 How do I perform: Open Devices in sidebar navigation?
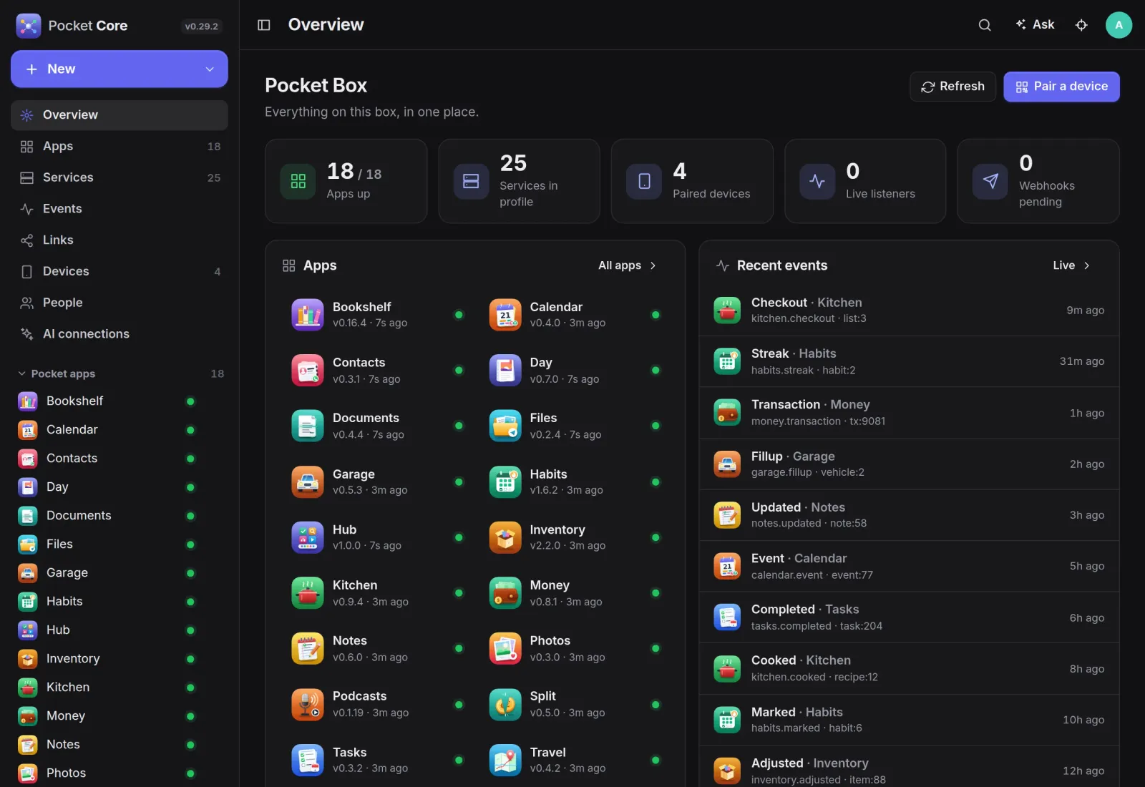(120, 272)
